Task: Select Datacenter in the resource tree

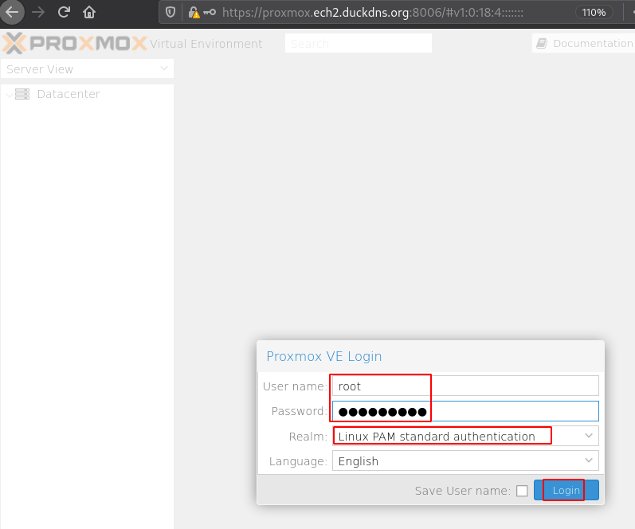Action: click(x=69, y=94)
